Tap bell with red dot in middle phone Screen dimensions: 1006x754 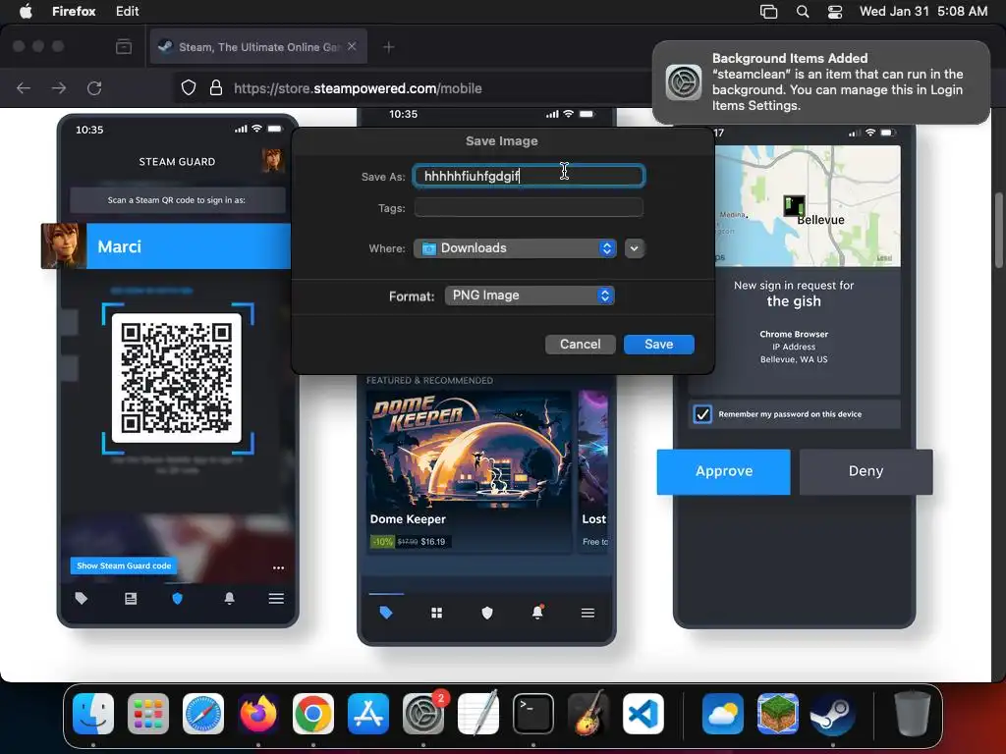(x=537, y=613)
